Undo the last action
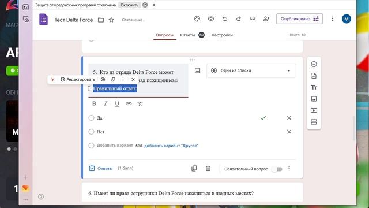The height and width of the screenshot is (208, 369). click(225, 18)
